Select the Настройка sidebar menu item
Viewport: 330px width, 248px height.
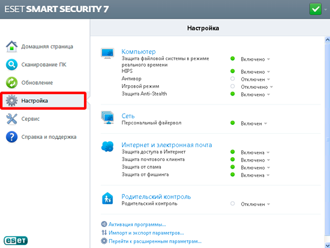[43, 101]
